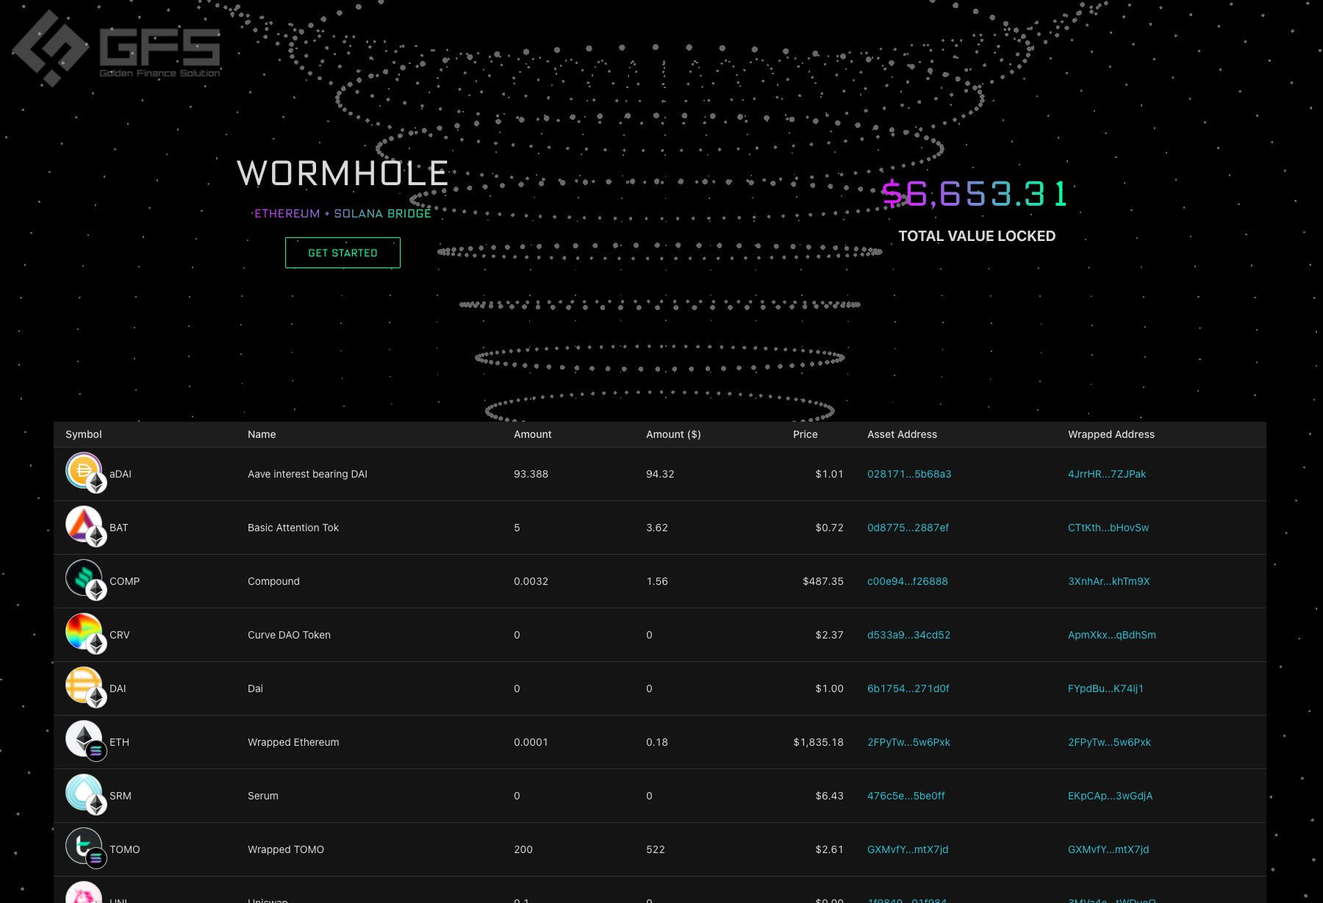Open SRM wrapped address EKpCAp...3wGdjA
Image resolution: width=1323 pixels, height=903 pixels.
(x=1110, y=796)
